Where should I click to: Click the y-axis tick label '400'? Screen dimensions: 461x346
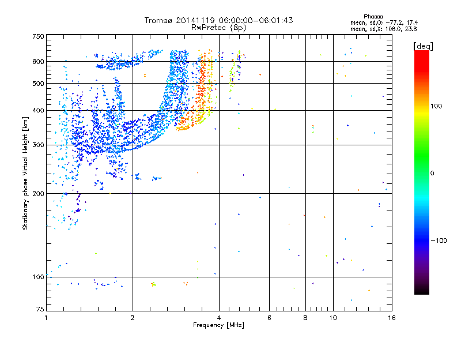coord(38,110)
